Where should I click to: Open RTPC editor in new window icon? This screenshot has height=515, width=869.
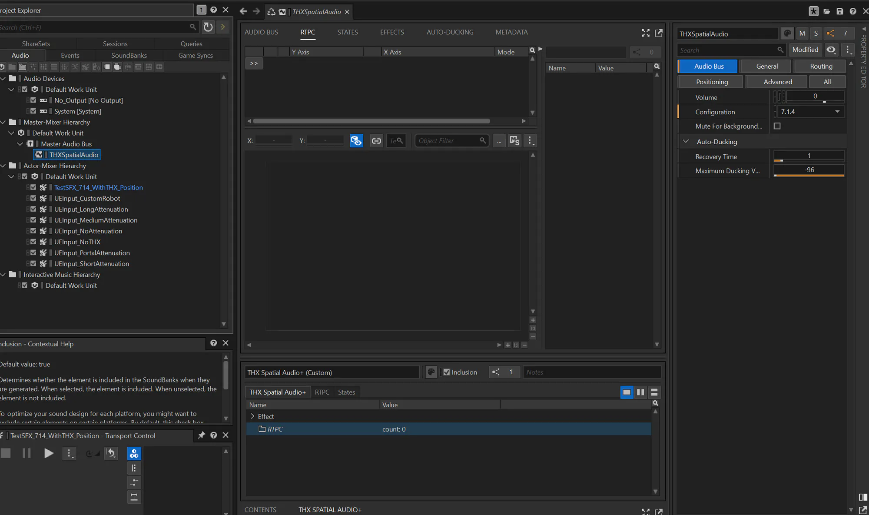(659, 33)
